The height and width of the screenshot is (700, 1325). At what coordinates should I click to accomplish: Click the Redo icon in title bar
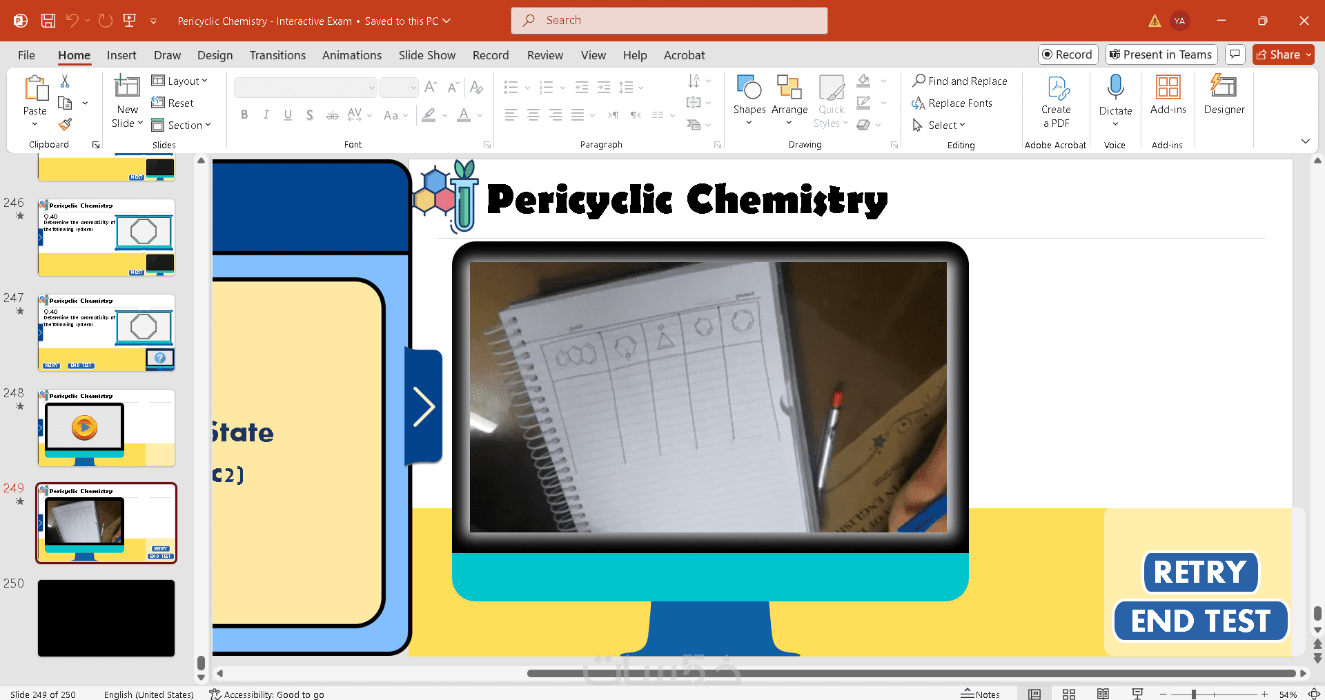(106, 21)
